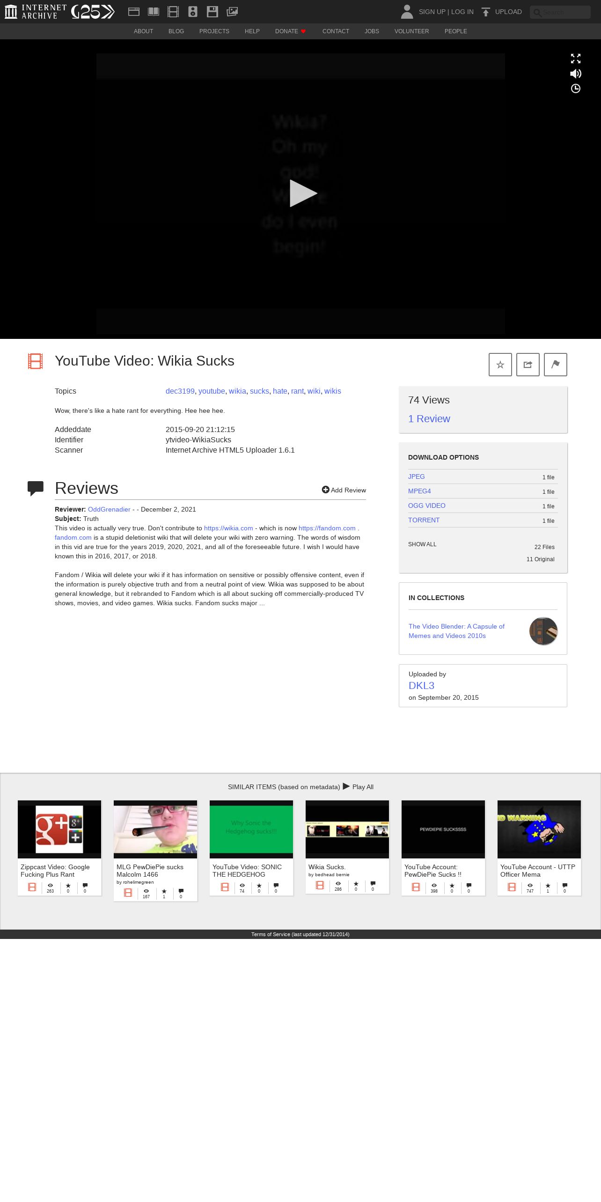
Task: Open the Texts book icon
Action: [154, 12]
